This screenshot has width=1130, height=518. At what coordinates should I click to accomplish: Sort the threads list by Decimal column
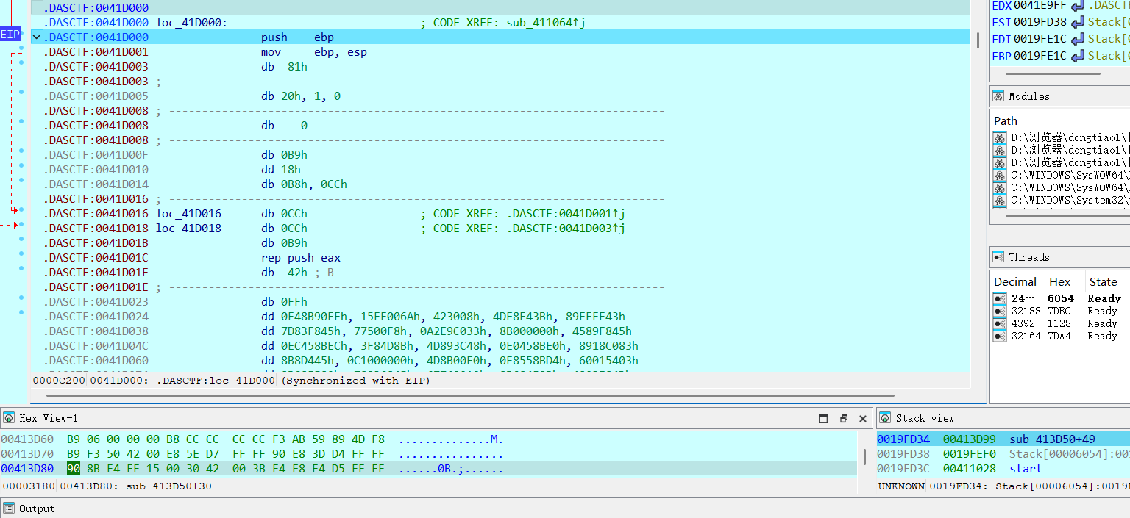coord(1015,281)
